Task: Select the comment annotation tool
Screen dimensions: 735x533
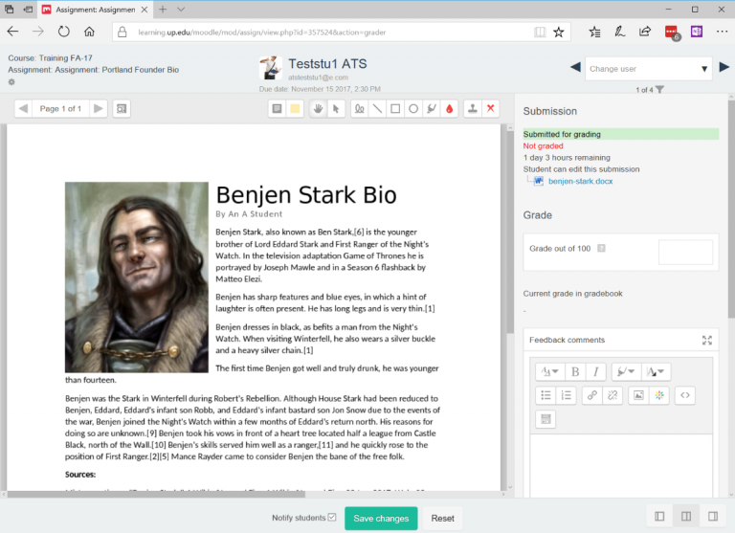Action: 277,109
